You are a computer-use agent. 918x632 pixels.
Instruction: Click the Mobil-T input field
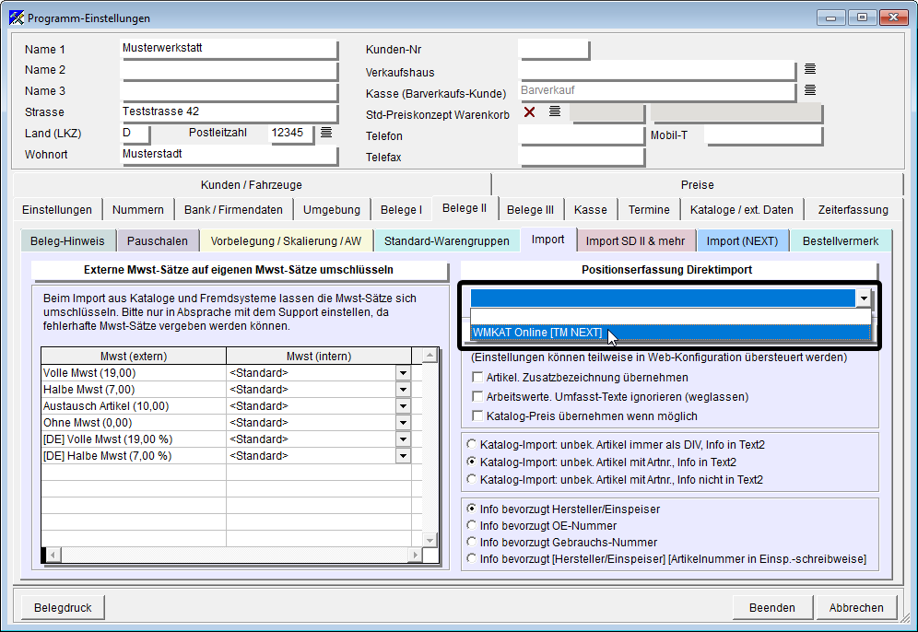(x=763, y=135)
